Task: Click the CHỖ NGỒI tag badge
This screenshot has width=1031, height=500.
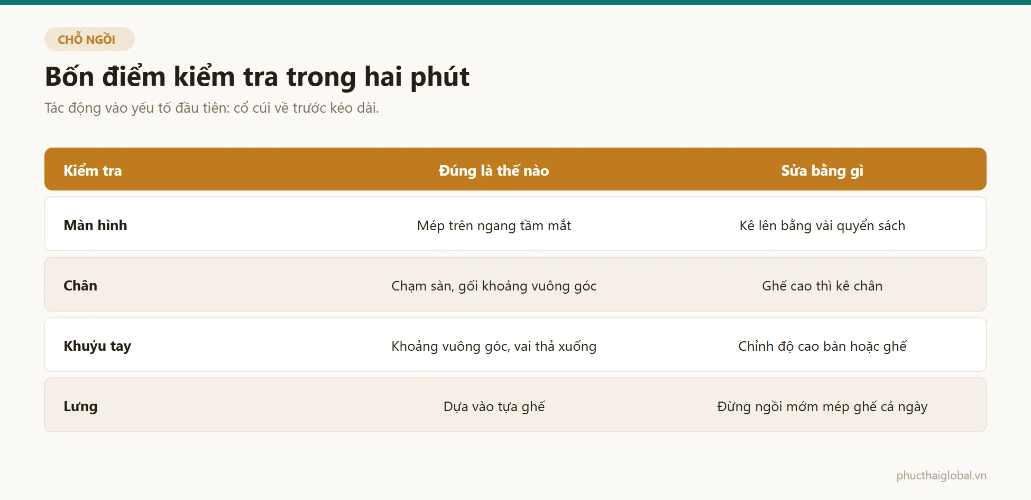Action: coord(89,39)
